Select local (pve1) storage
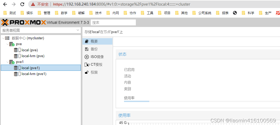The width and height of the screenshot is (280, 125). (x=41, y=68)
